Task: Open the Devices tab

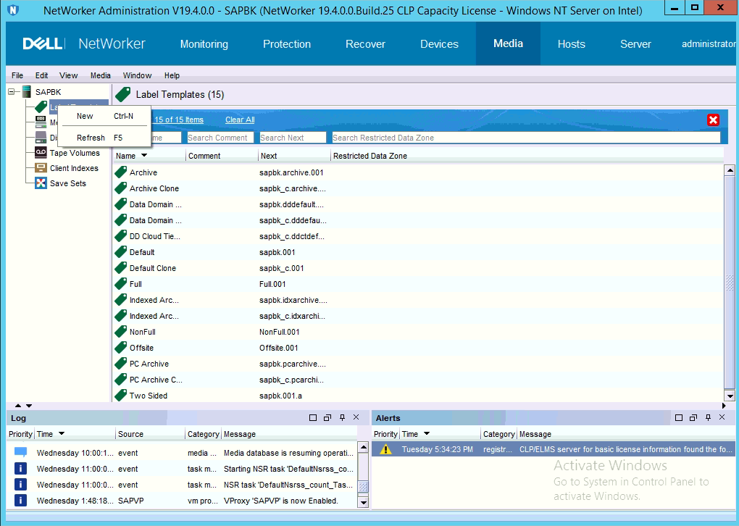Action: pos(439,44)
